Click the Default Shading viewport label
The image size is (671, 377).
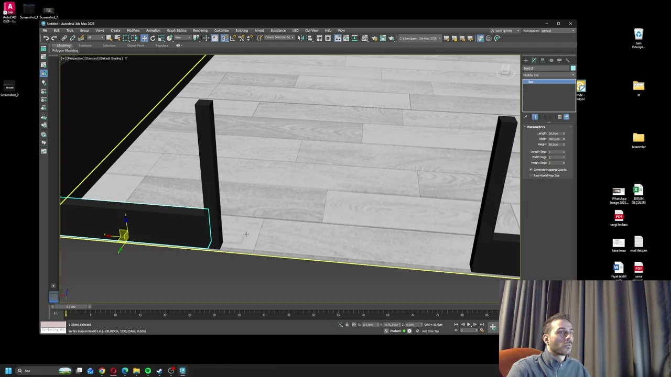coord(111,58)
